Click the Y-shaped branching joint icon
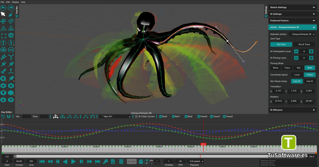Screen dimensions: 319x167 pyautogui.click(x=11, y=57)
